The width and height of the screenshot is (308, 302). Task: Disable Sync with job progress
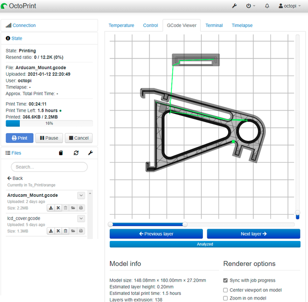pos(226,280)
